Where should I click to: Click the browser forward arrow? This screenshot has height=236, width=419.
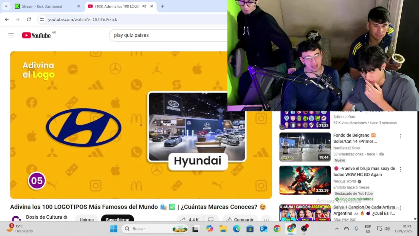click(x=18, y=19)
